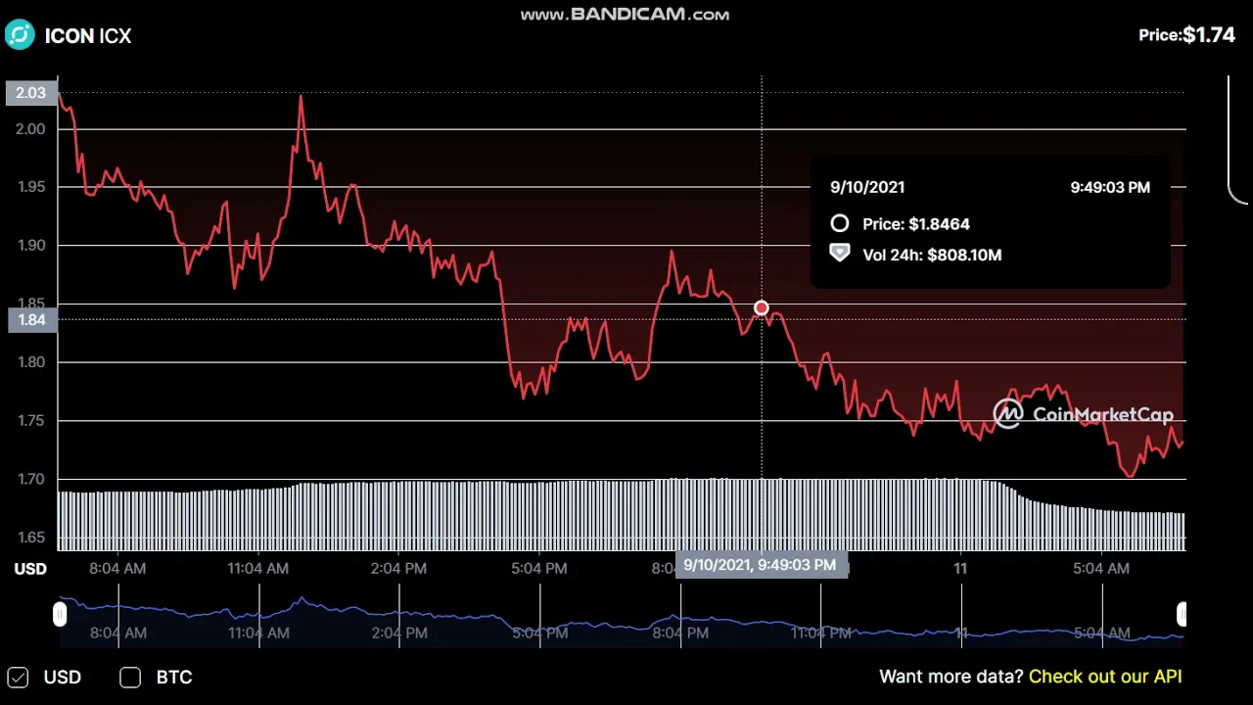Viewport: 1253px width, 705px height.
Task: Click the Vol 24h: $808.10M tooltip text
Action: 932,255
